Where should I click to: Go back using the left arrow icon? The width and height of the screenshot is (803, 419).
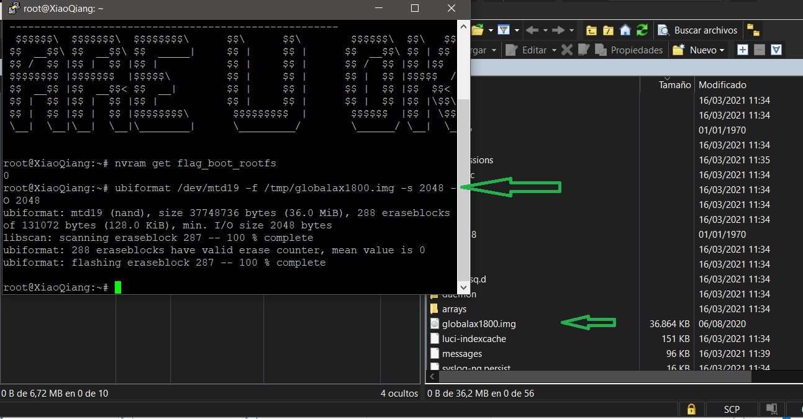pos(532,30)
